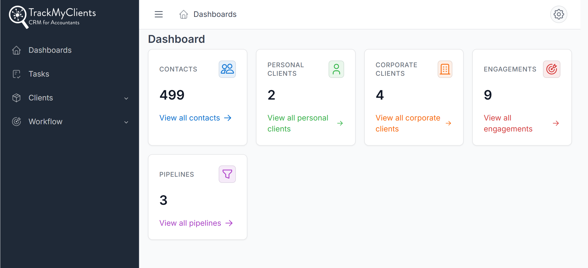This screenshot has height=268, width=588.
Task: Click the TrackMyClients logo
Action: click(x=52, y=17)
